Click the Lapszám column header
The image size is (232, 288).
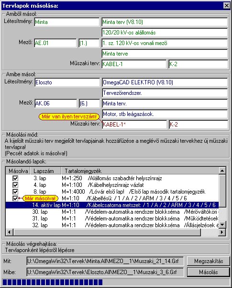(45, 171)
